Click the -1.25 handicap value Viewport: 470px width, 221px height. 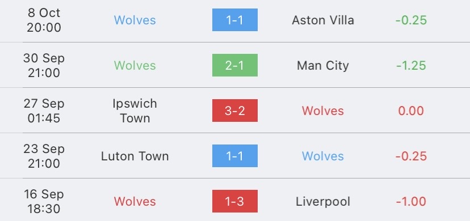411,66
